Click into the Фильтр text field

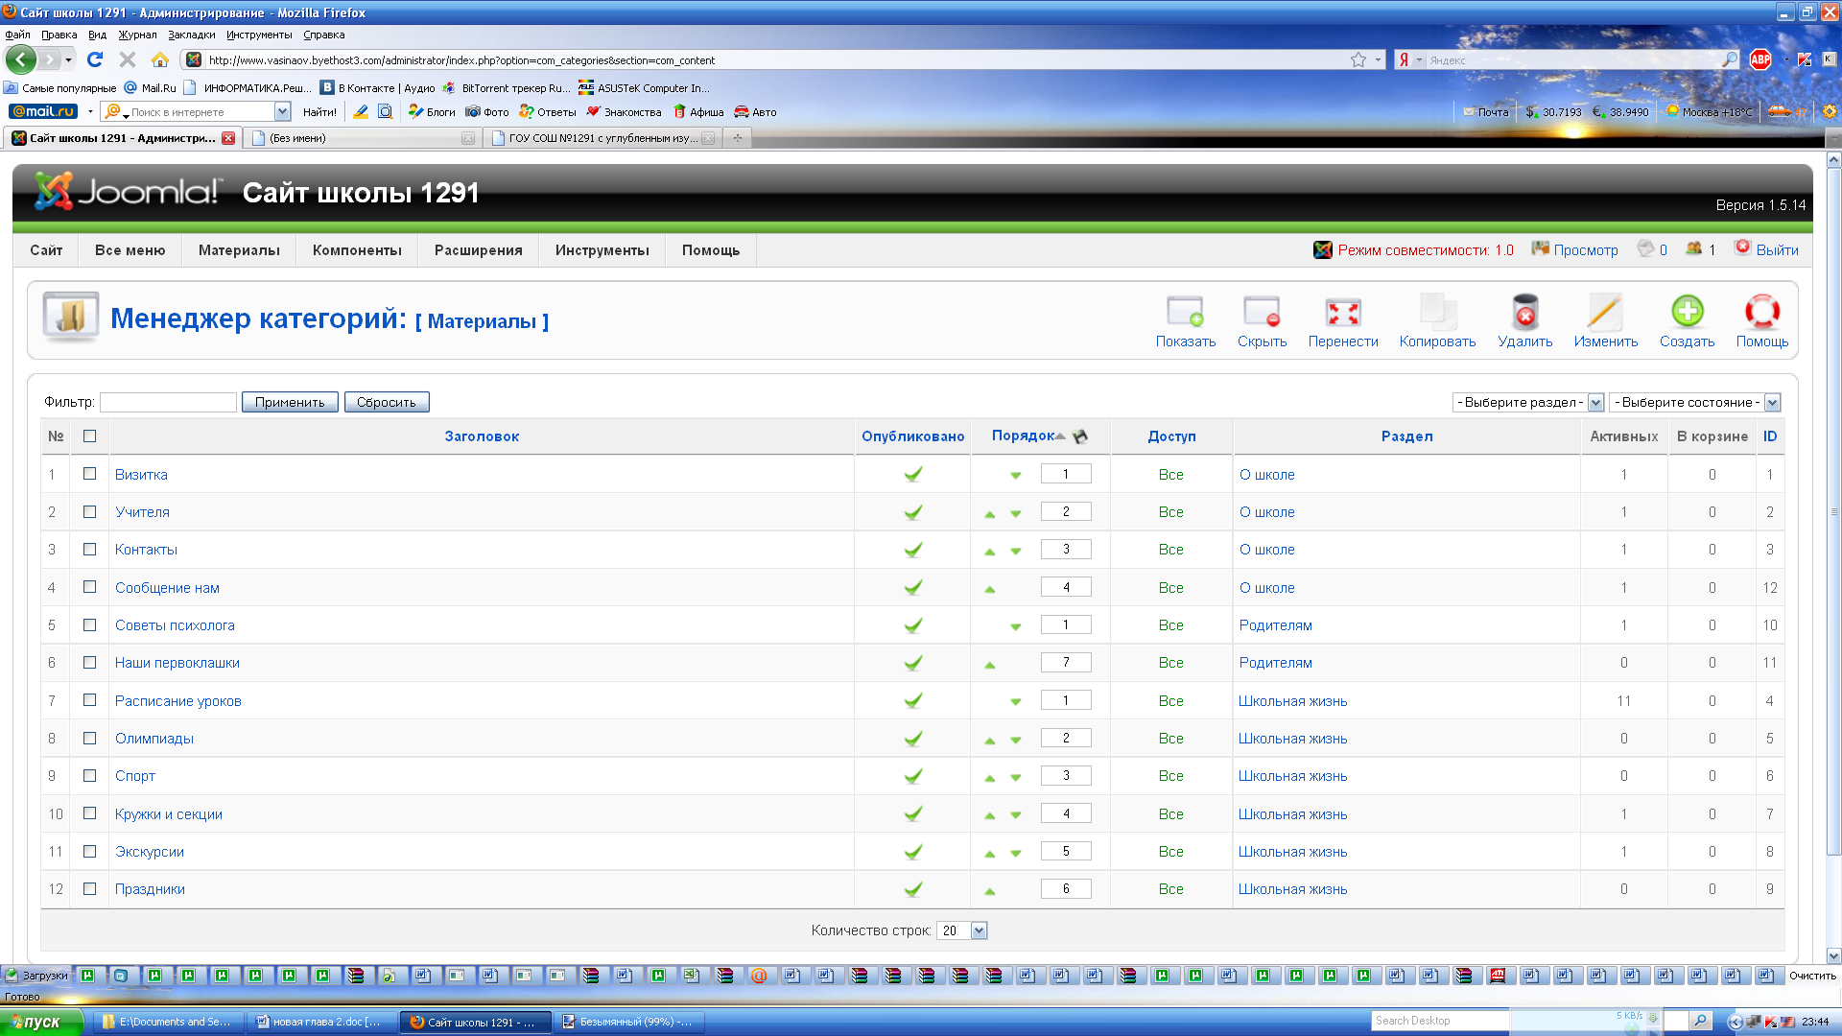(168, 403)
